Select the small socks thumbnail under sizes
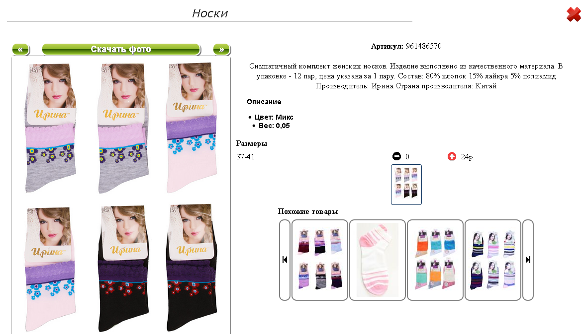This screenshot has width=583, height=334. [x=406, y=185]
